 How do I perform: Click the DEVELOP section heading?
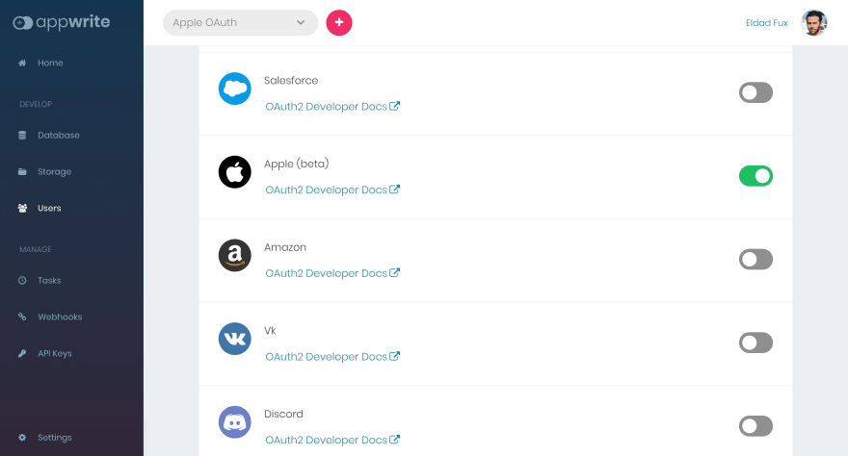(36, 104)
